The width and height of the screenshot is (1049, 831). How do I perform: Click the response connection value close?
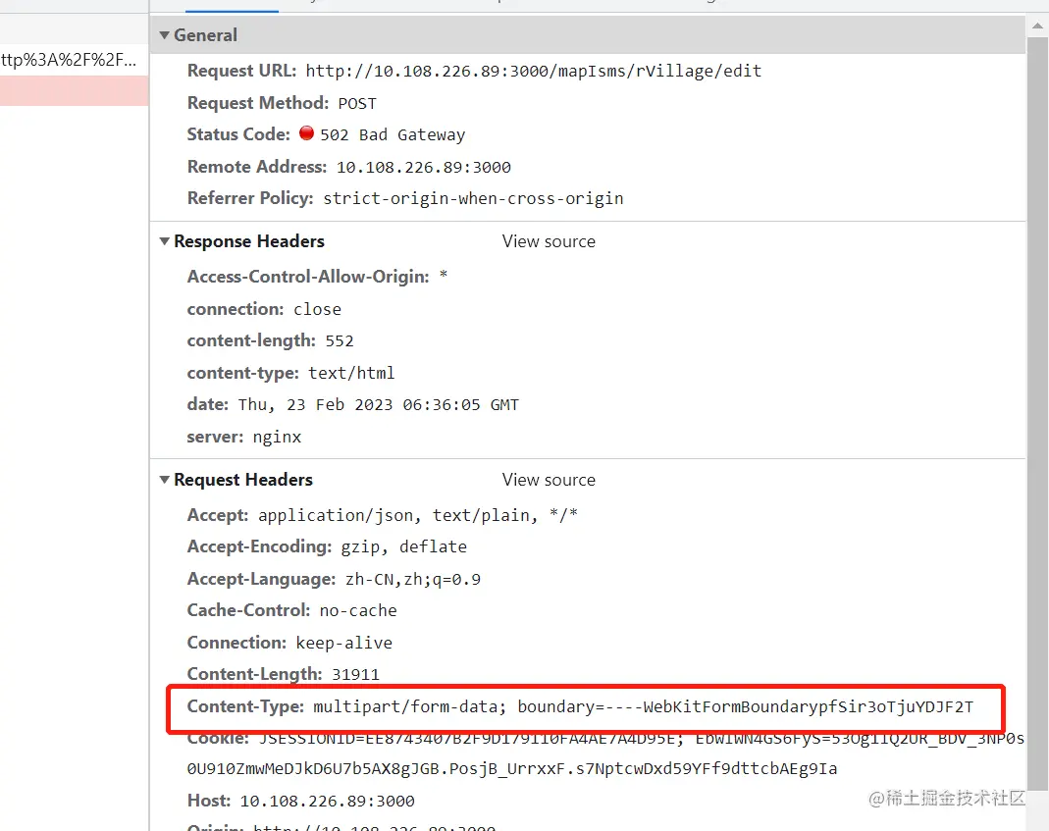[317, 310]
